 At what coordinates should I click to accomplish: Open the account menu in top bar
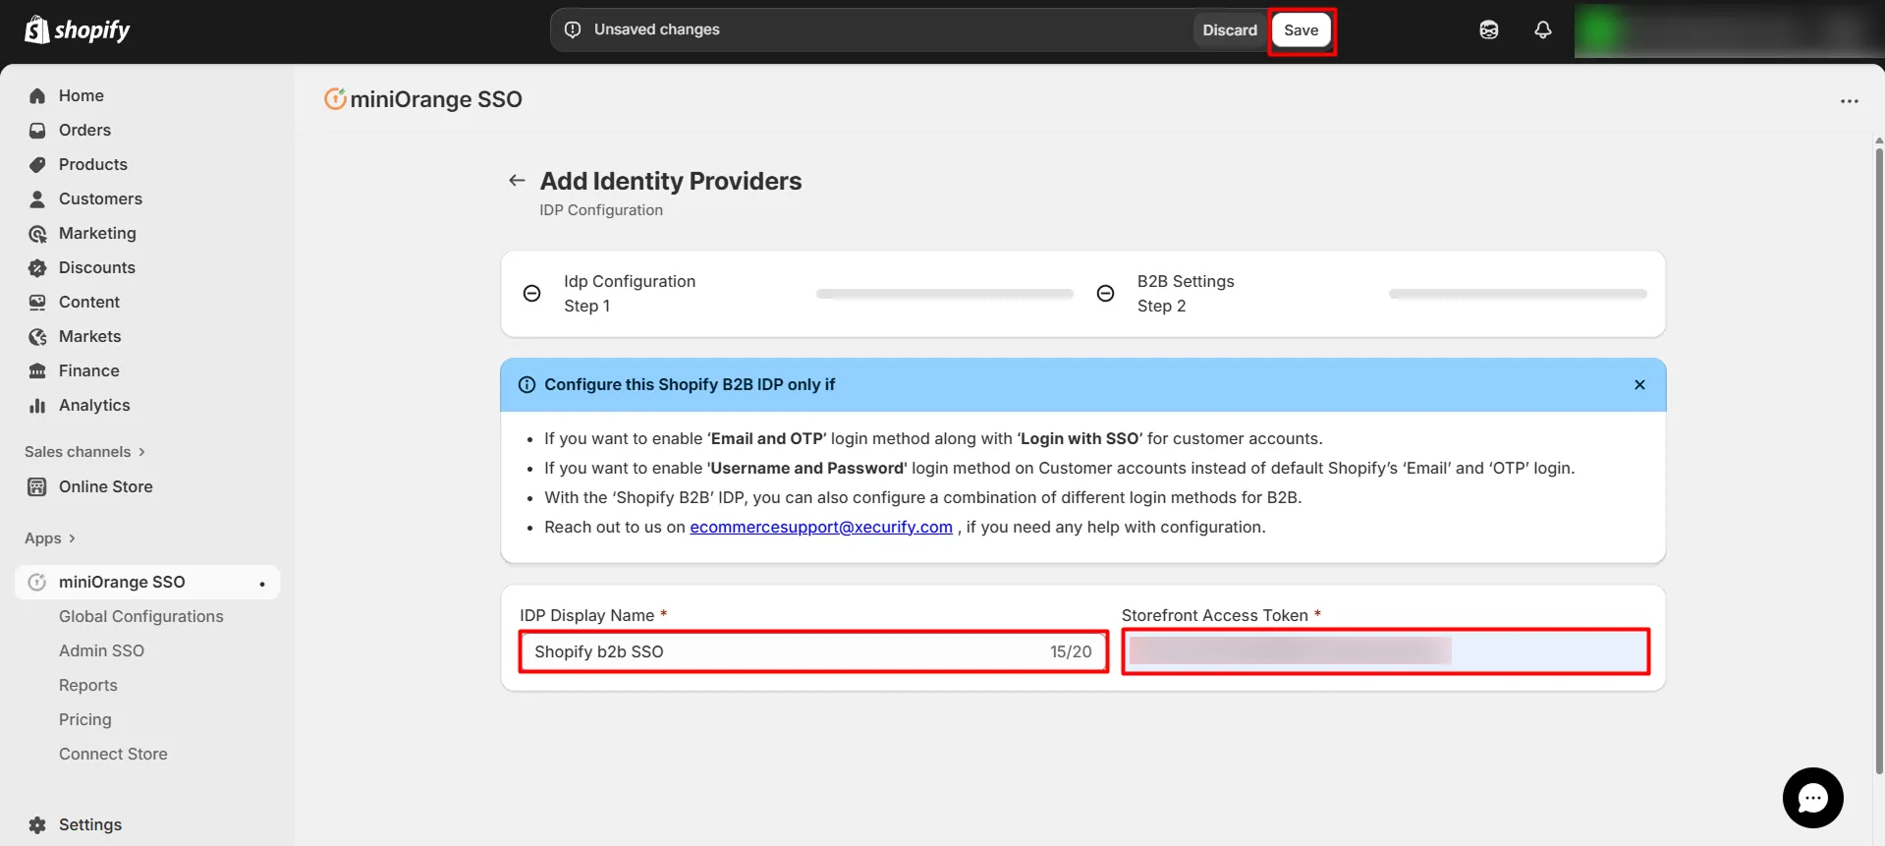tap(1729, 29)
